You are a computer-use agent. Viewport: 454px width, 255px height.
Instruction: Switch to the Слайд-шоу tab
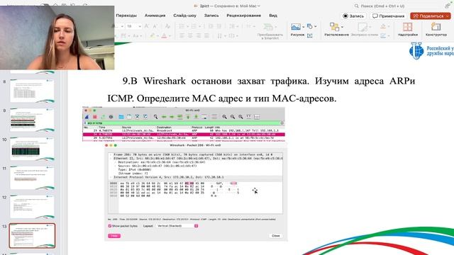(184, 16)
